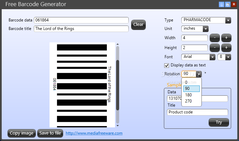The height and width of the screenshot is (141, 239).
Task: Open the Font family dropdown showing Arial
Action: (x=198, y=57)
